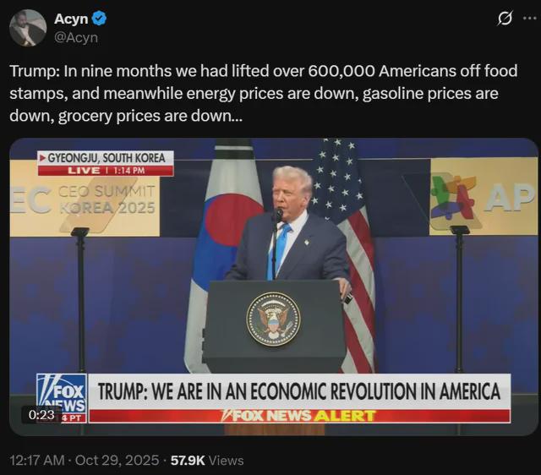Click the Oct 29, 2025 date

pos(117,460)
